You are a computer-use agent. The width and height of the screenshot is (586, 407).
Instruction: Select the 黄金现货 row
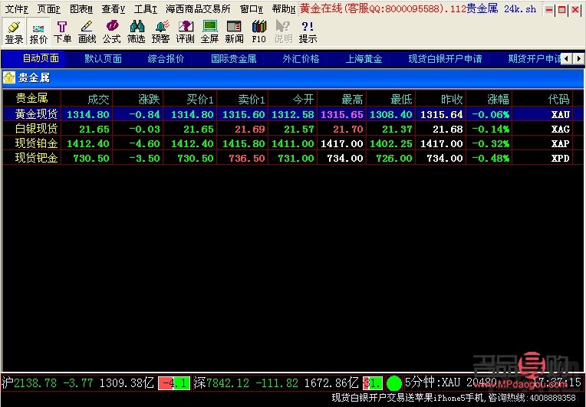pos(293,114)
